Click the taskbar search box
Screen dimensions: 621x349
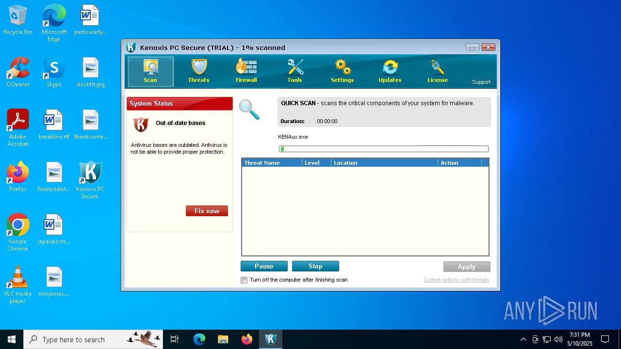pos(93,339)
